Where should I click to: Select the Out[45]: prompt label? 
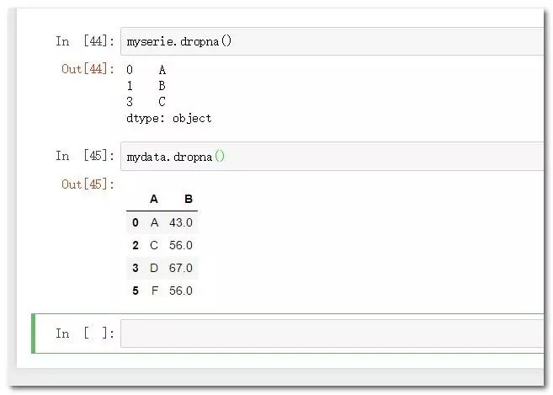point(88,184)
